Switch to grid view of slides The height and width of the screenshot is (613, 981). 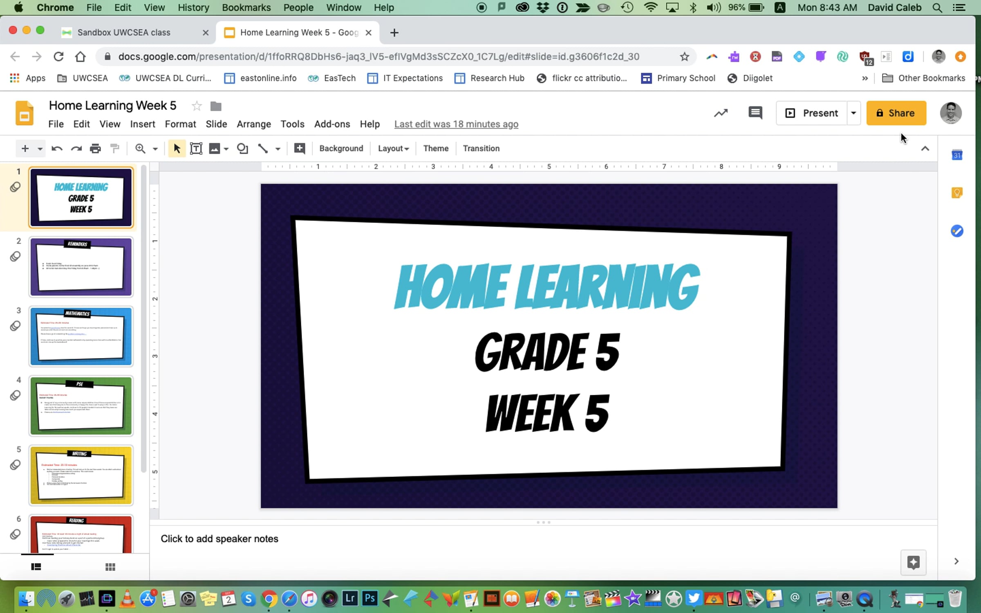(110, 567)
